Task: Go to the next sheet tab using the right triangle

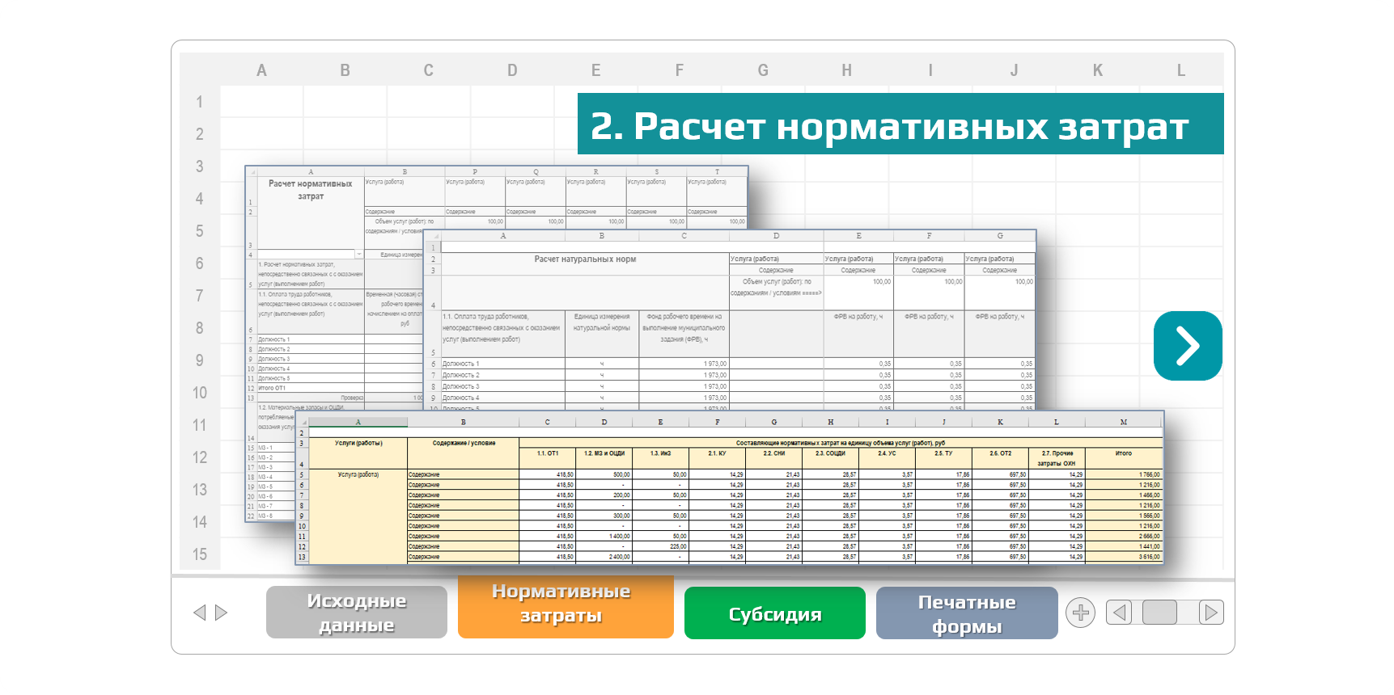Action: tap(221, 613)
